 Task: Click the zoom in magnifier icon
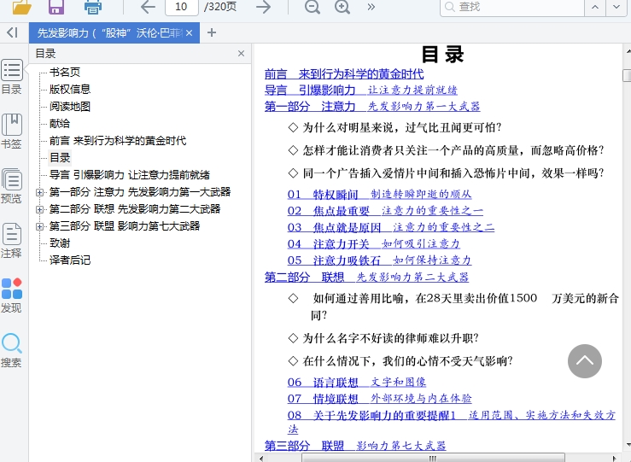tap(342, 7)
